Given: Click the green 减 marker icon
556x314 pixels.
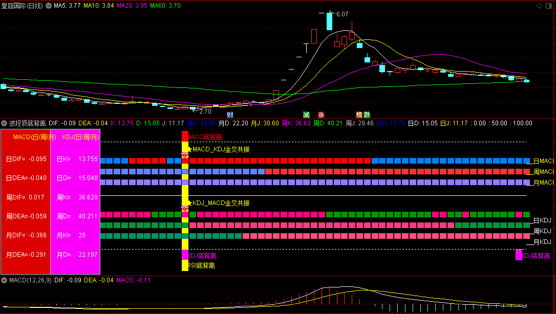Looking at the screenshot, I should [x=306, y=115].
